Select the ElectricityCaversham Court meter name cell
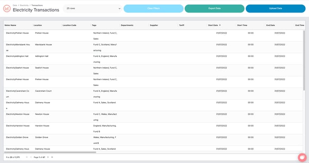309x163 pixels. point(18,94)
